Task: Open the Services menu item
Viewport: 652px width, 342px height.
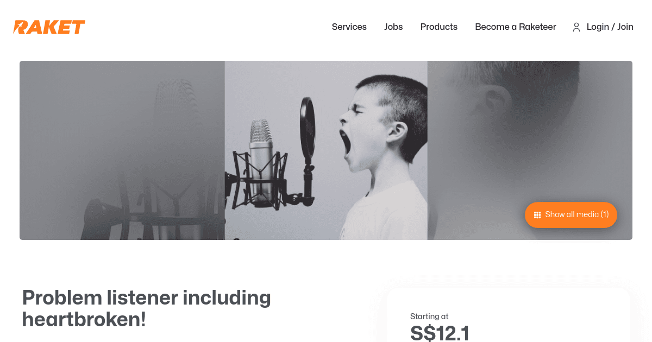Action: coord(349,27)
